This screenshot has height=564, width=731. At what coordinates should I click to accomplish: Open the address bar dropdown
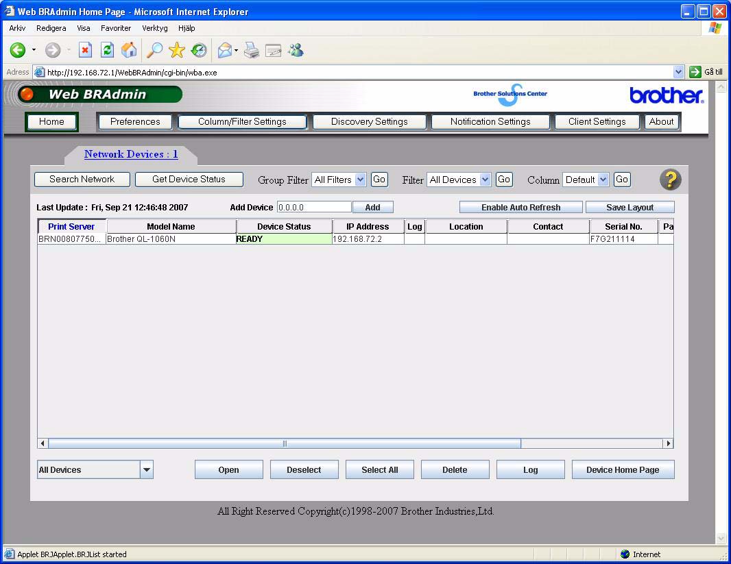pyautogui.click(x=678, y=72)
